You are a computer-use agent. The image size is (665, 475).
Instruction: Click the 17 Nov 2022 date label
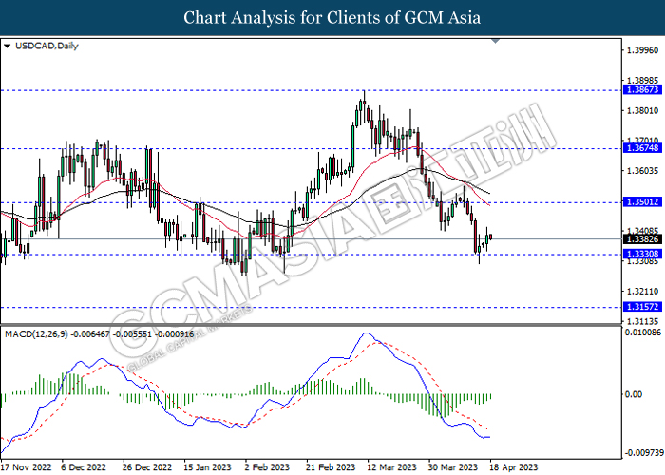(x=27, y=467)
